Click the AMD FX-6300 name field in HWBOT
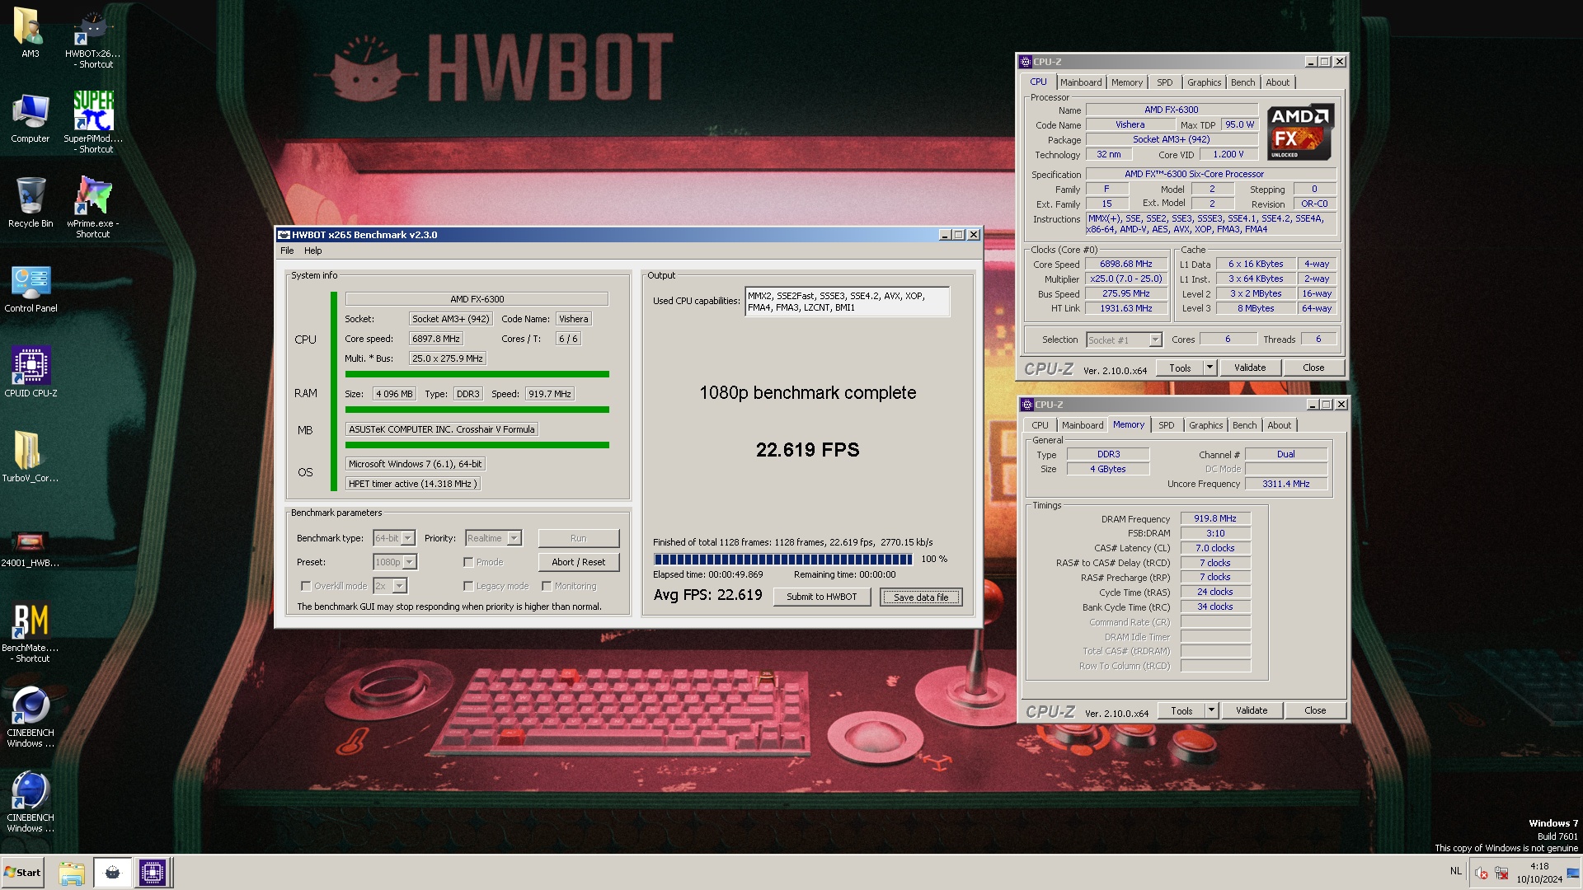1583x890 pixels. click(x=477, y=299)
